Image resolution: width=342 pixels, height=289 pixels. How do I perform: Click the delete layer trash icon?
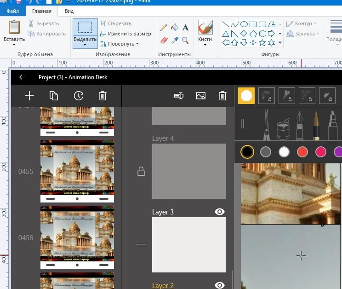(x=222, y=96)
